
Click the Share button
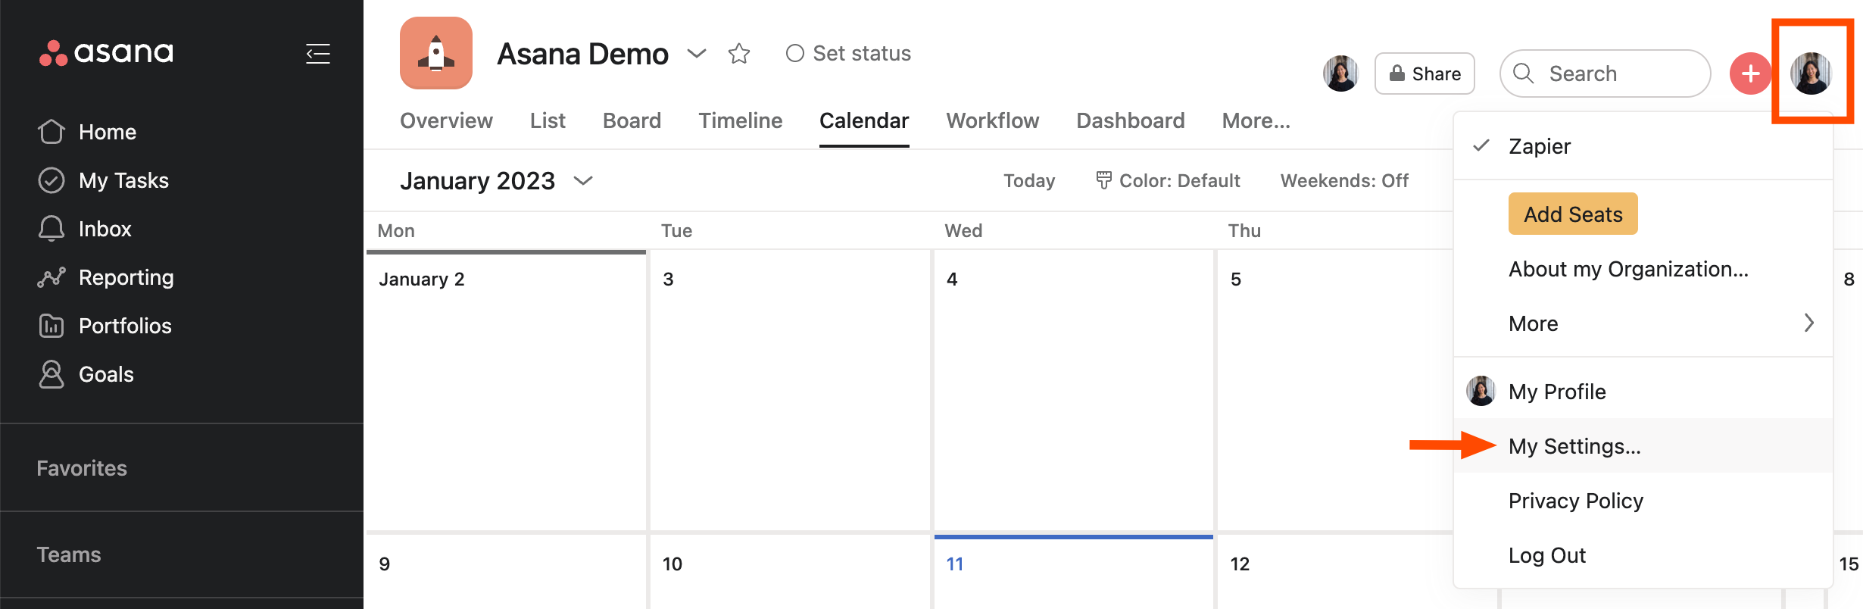[1425, 73]
